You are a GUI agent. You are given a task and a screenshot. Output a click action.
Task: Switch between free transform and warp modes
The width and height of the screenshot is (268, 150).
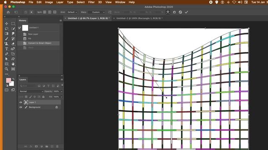[x=168, y=12]
